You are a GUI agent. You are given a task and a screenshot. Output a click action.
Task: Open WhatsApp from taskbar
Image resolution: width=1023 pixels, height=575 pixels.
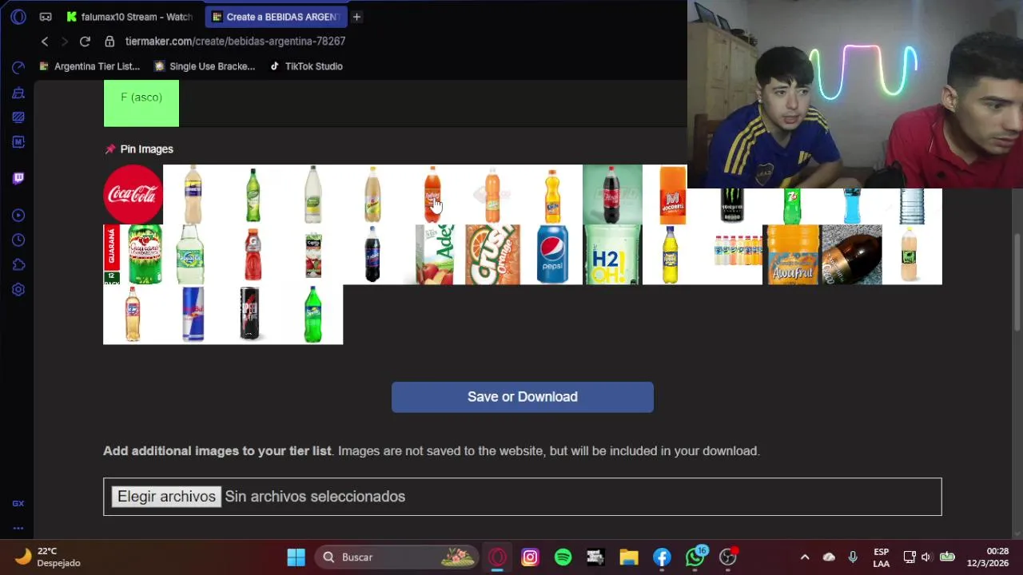695,557
